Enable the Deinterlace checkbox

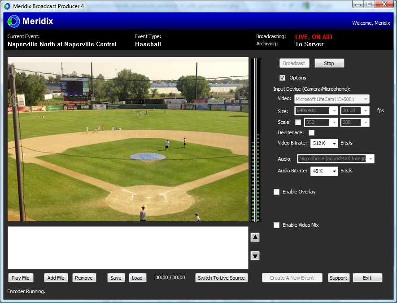tap(312, 132)
